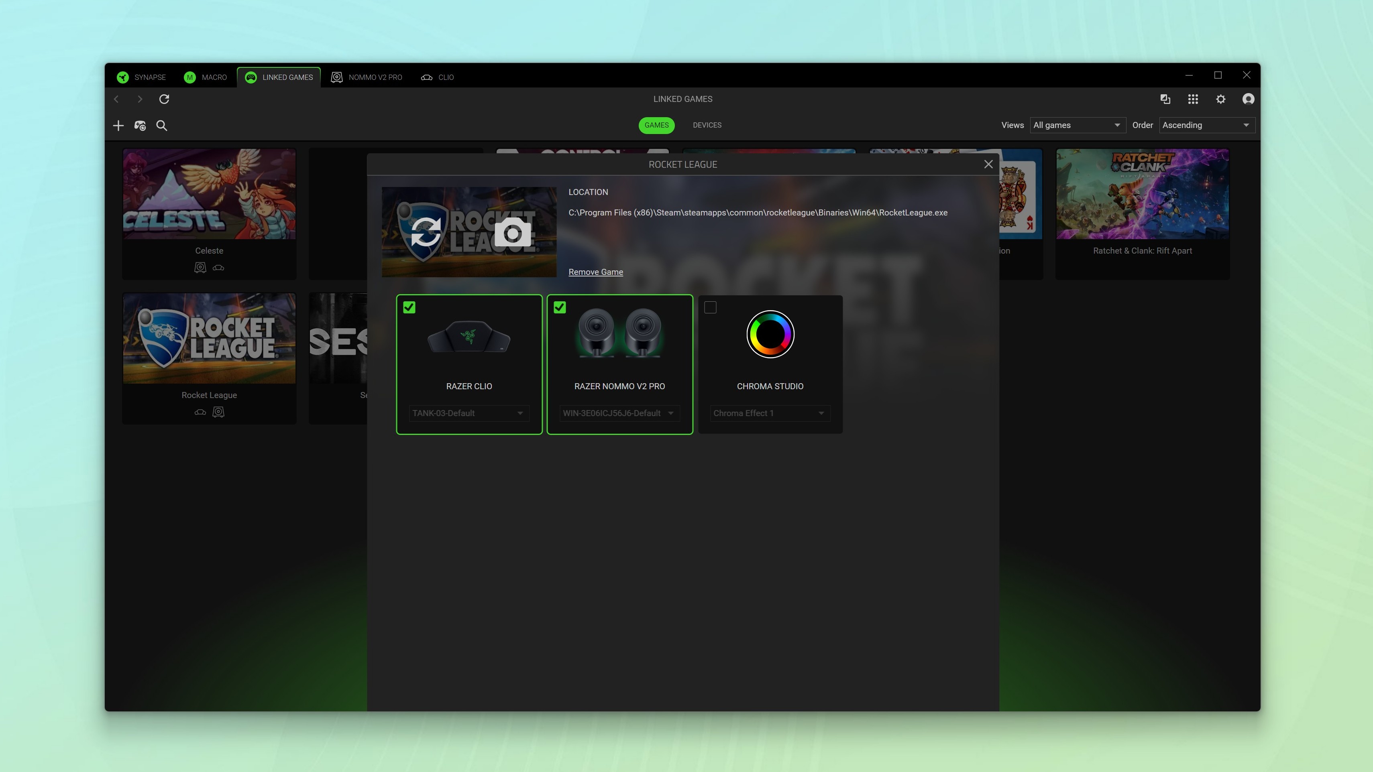Viewport: 1373px width, 772px height.
Task: Select the Celeste game thumbnail
Action: tap(209, 194)
